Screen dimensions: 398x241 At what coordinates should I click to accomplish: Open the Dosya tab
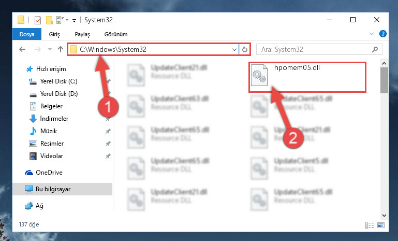tap(27, 34)
